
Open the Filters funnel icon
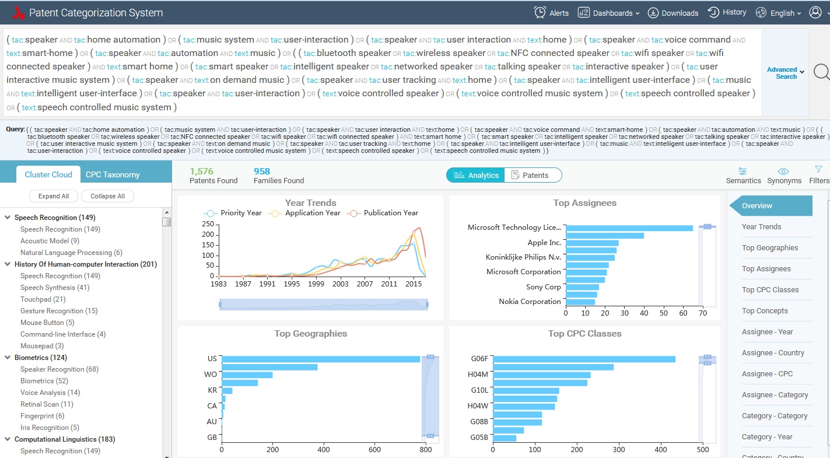pyautogui.click(x=818, y=169)
